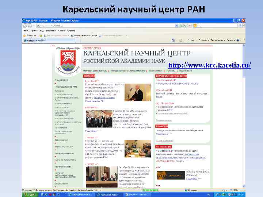Open the Международное сотрудничество navigation link
The image size is (263, 197).
point(128,71)
